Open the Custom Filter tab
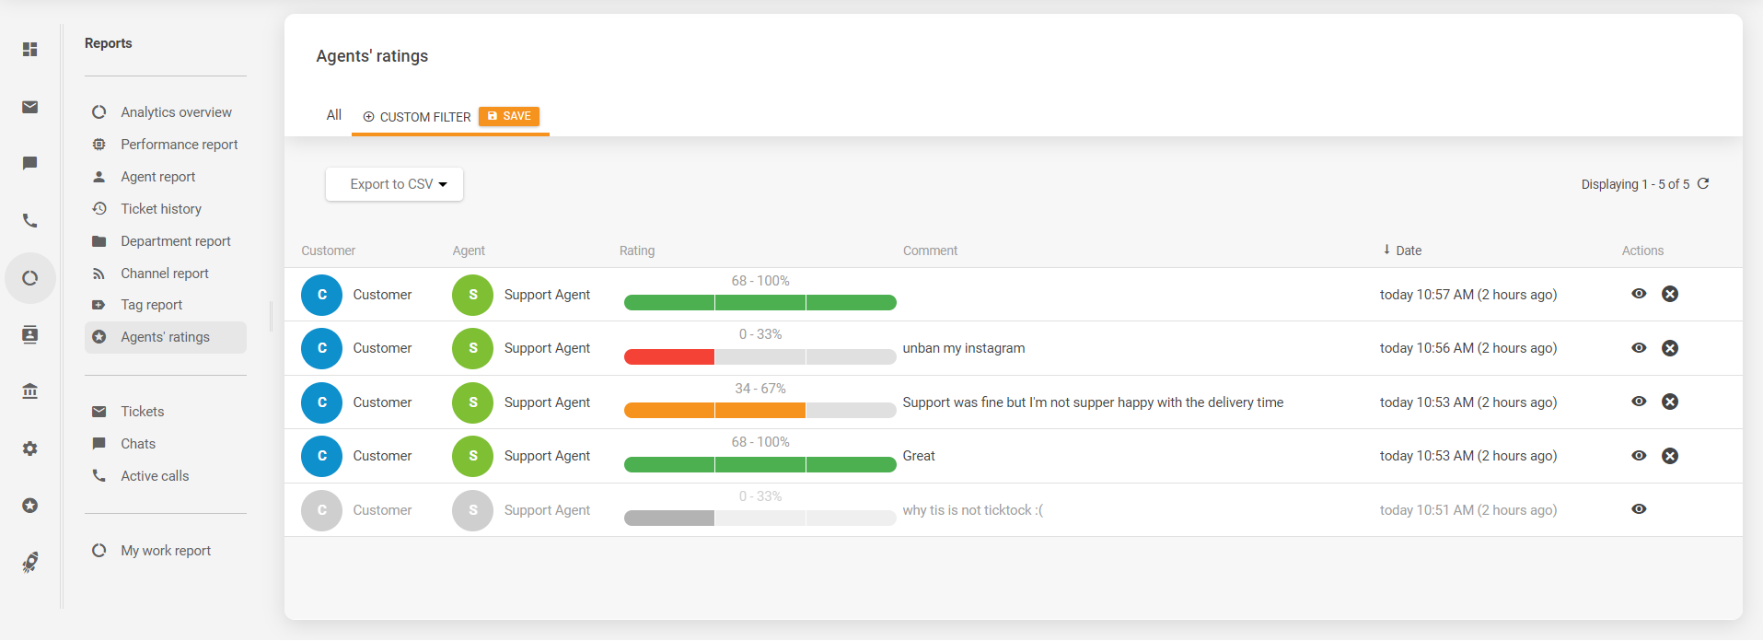The image size is (1763, 641). pos(417,117)
